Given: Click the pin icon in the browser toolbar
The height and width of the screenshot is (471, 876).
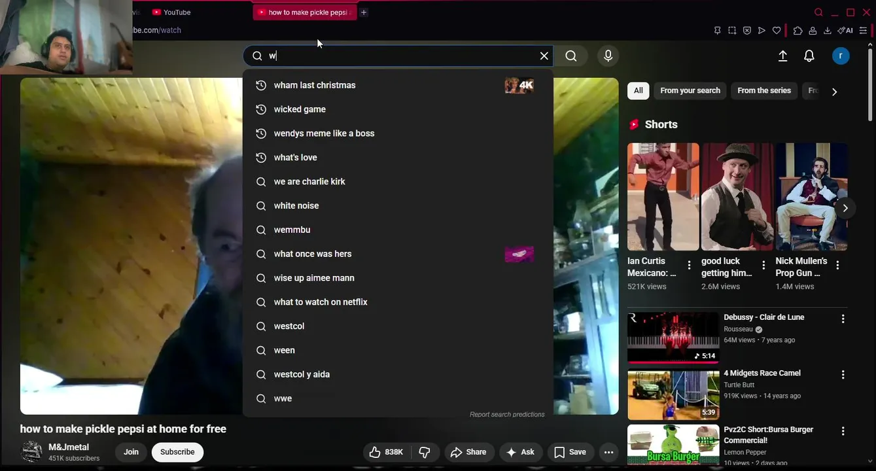Looking at the screenshot, I should pos(717,31).
